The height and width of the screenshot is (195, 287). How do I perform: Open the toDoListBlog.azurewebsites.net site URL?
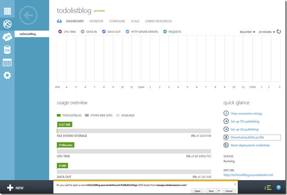pos(248,175)
